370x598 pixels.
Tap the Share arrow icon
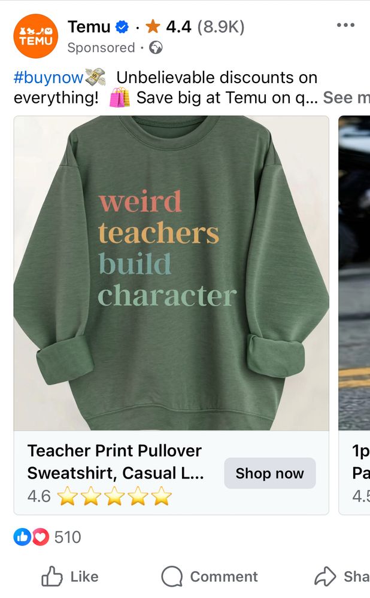325,576
